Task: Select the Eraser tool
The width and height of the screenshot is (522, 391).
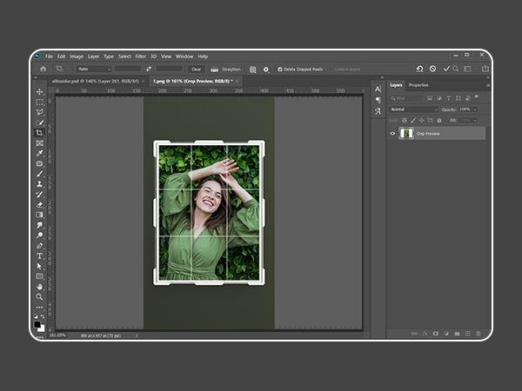Action: 40,204
